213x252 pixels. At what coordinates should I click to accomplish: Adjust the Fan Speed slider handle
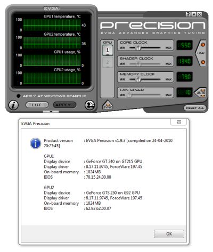[x=129, y=95]
